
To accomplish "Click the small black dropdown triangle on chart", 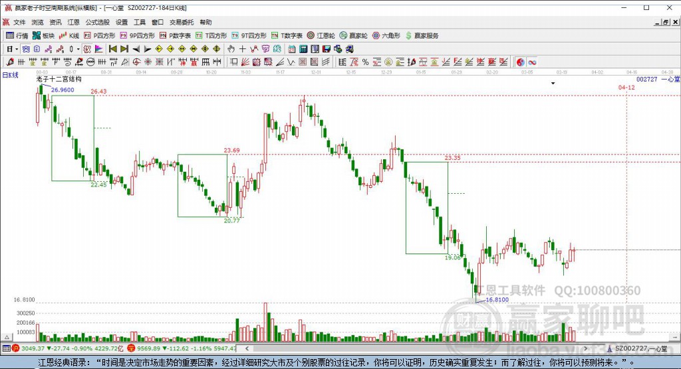I will [x=553, y=83].
